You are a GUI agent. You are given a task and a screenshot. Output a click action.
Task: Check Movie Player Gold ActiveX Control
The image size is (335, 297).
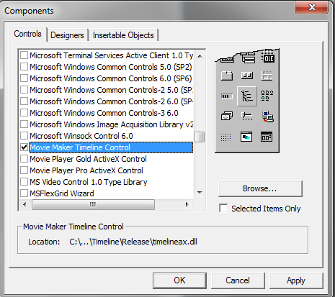coord(24,159)
